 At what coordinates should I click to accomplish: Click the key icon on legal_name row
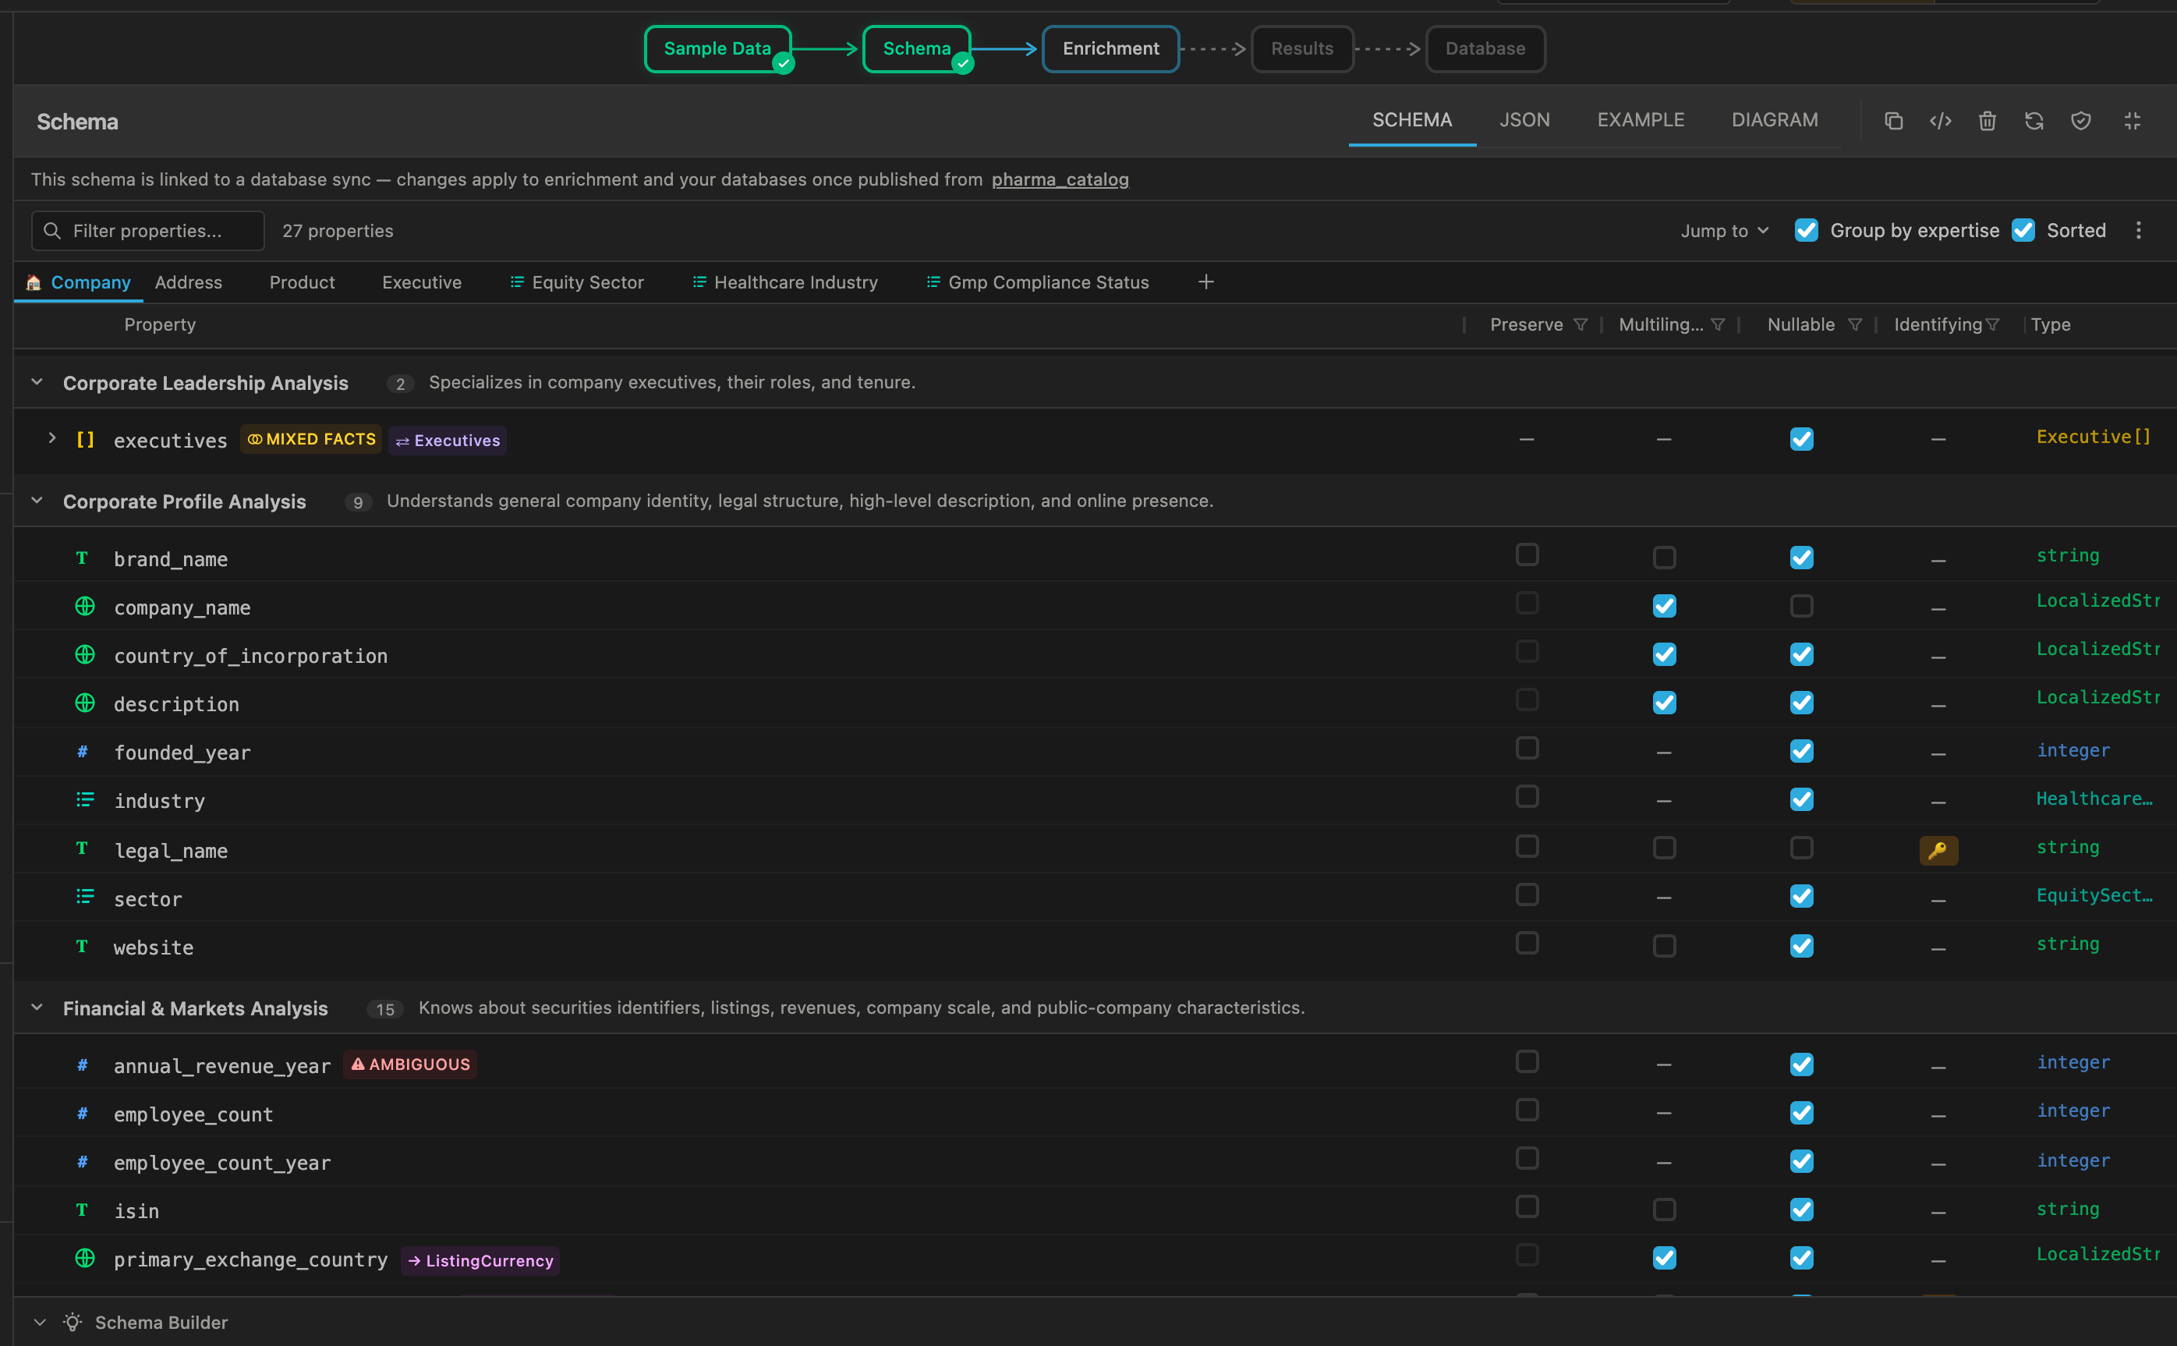click(x=1938, y=850)
